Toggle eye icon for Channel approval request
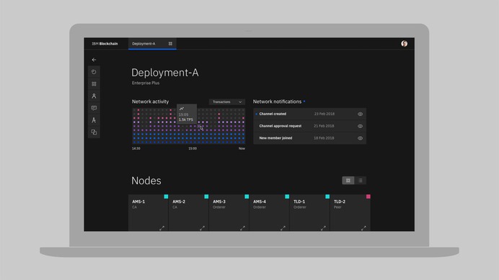The image size is (499, 280). point(360,126)
